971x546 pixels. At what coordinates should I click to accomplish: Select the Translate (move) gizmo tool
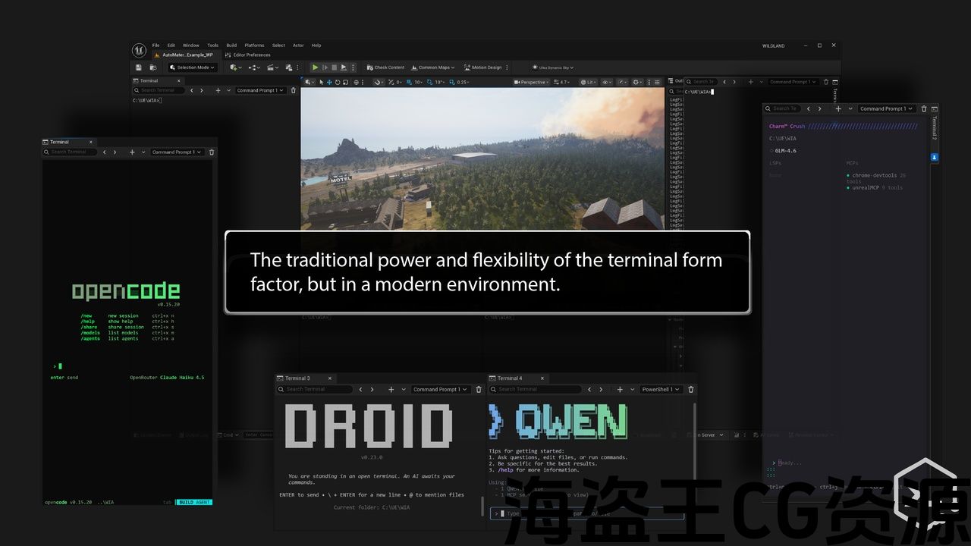tap(329, 82)
